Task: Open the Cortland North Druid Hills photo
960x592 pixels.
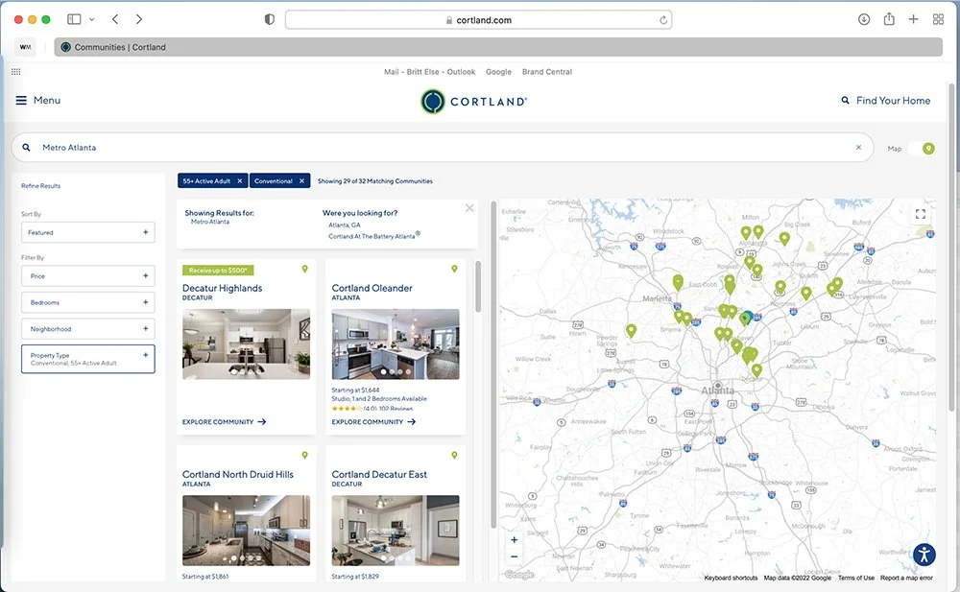Action: (x=246, y=531)
